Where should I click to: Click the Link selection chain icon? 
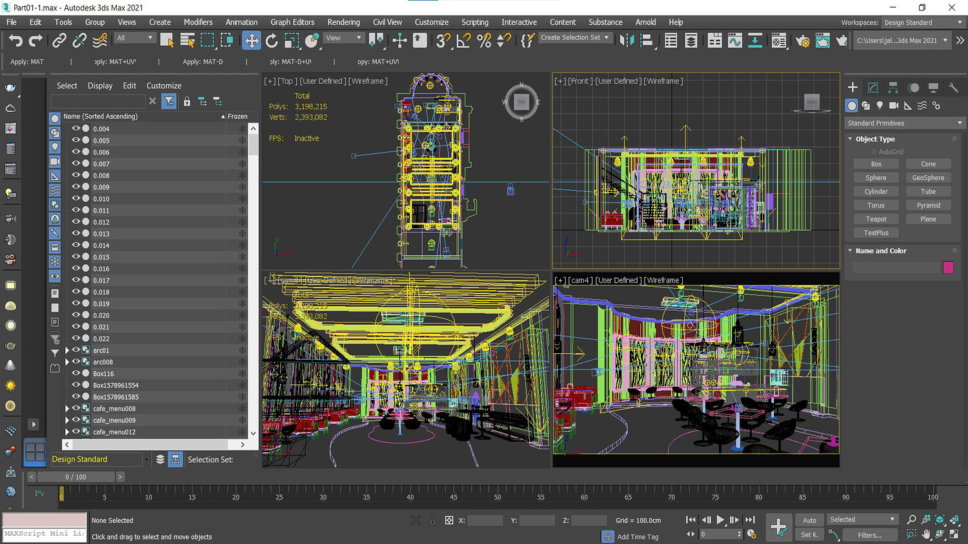pos(59,41)
